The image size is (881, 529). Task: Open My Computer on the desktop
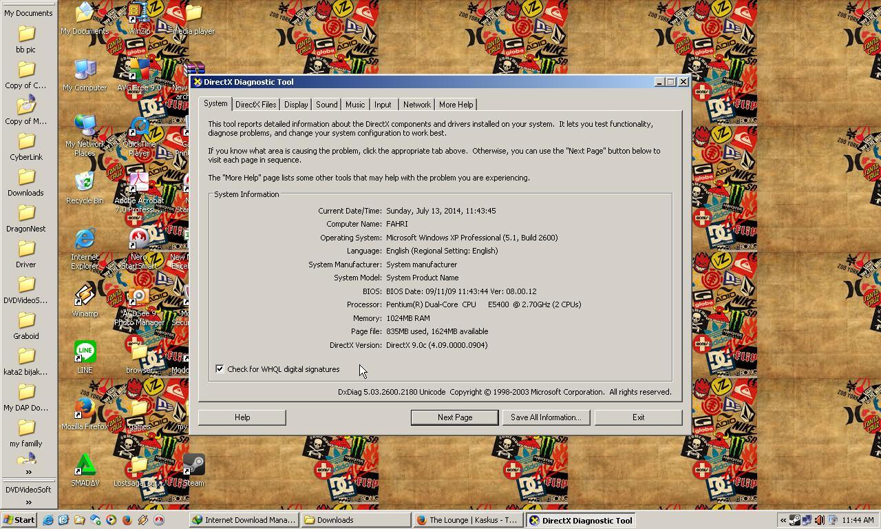(x=85, y=74)
